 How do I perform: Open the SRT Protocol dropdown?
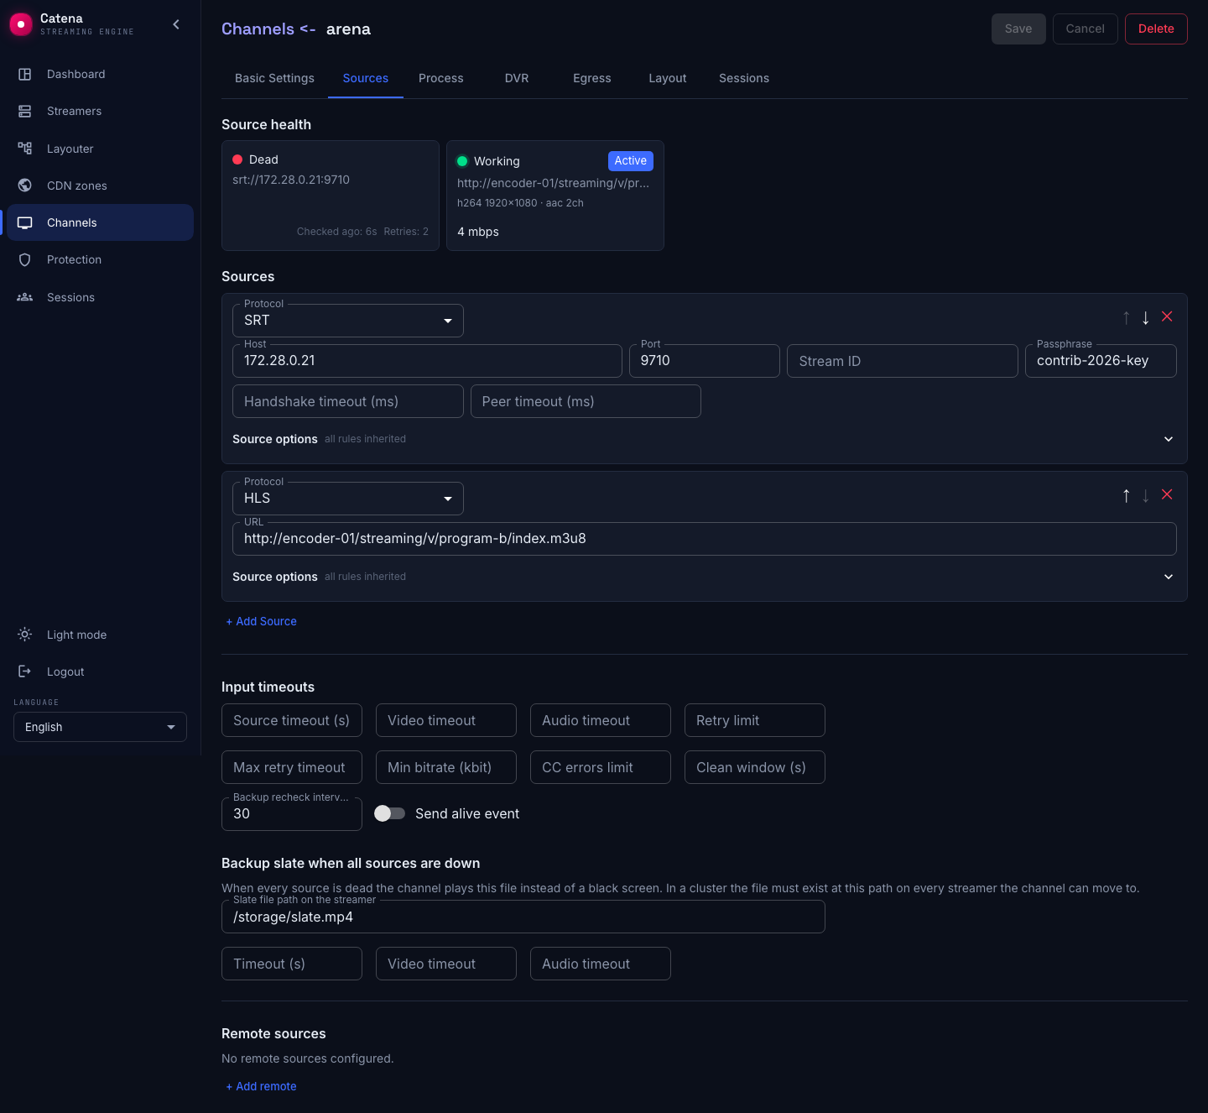(348, 321)
